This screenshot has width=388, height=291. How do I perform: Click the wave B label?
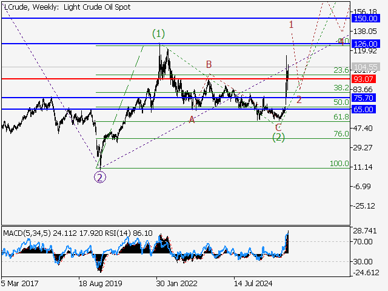208,64
